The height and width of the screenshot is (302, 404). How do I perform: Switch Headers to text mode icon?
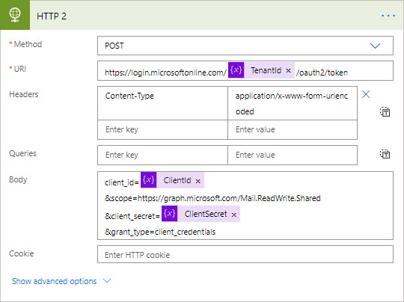(x=385, y=111)
